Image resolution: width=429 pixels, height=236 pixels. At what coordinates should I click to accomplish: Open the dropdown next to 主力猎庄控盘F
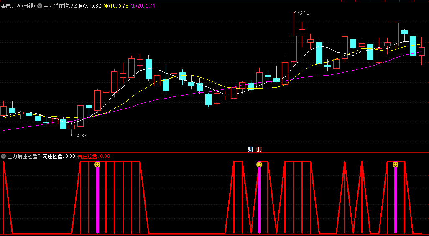click(3, 156)
